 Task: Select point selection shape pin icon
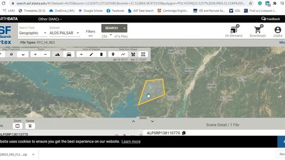pyautogui.click(x=113, y=54)
